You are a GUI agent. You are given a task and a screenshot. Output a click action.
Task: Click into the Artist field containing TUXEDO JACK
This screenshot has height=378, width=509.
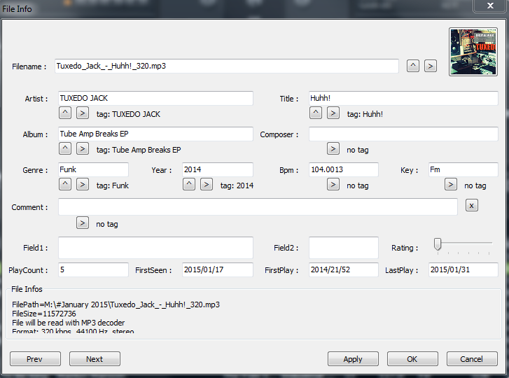click(155, 98)
